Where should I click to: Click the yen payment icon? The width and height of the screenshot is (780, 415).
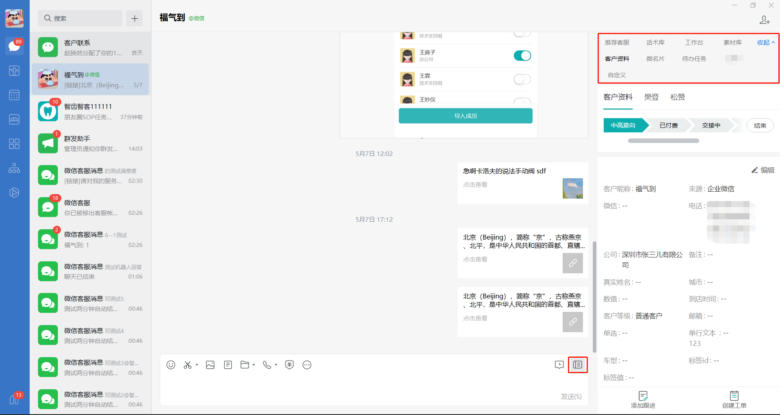289,365
